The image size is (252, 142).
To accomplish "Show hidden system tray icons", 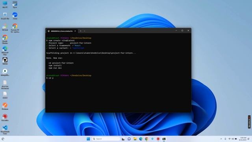I will [x=221, y=139].
